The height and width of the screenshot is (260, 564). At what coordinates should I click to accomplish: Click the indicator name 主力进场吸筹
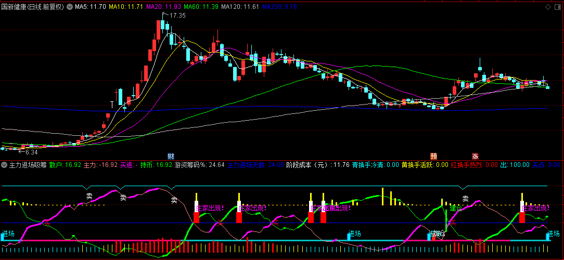[28, 165]
